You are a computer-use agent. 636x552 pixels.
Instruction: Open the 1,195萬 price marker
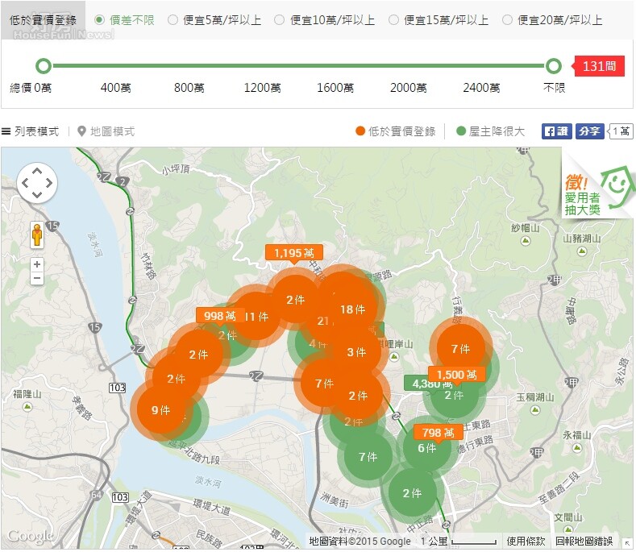294,253
